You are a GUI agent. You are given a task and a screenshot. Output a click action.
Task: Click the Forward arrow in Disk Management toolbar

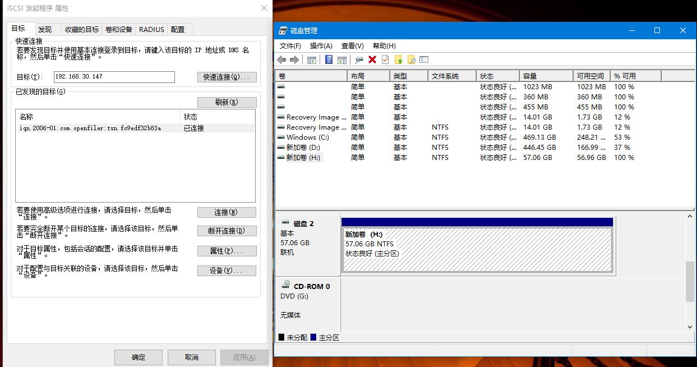(x=294, y=59)
